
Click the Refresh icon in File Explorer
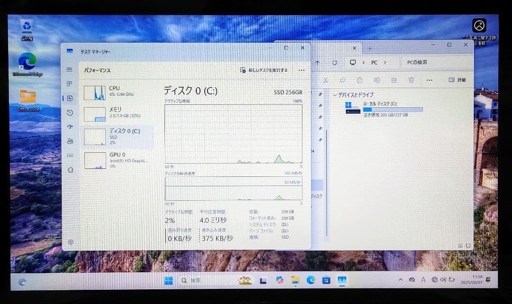[x=334, y=62]
